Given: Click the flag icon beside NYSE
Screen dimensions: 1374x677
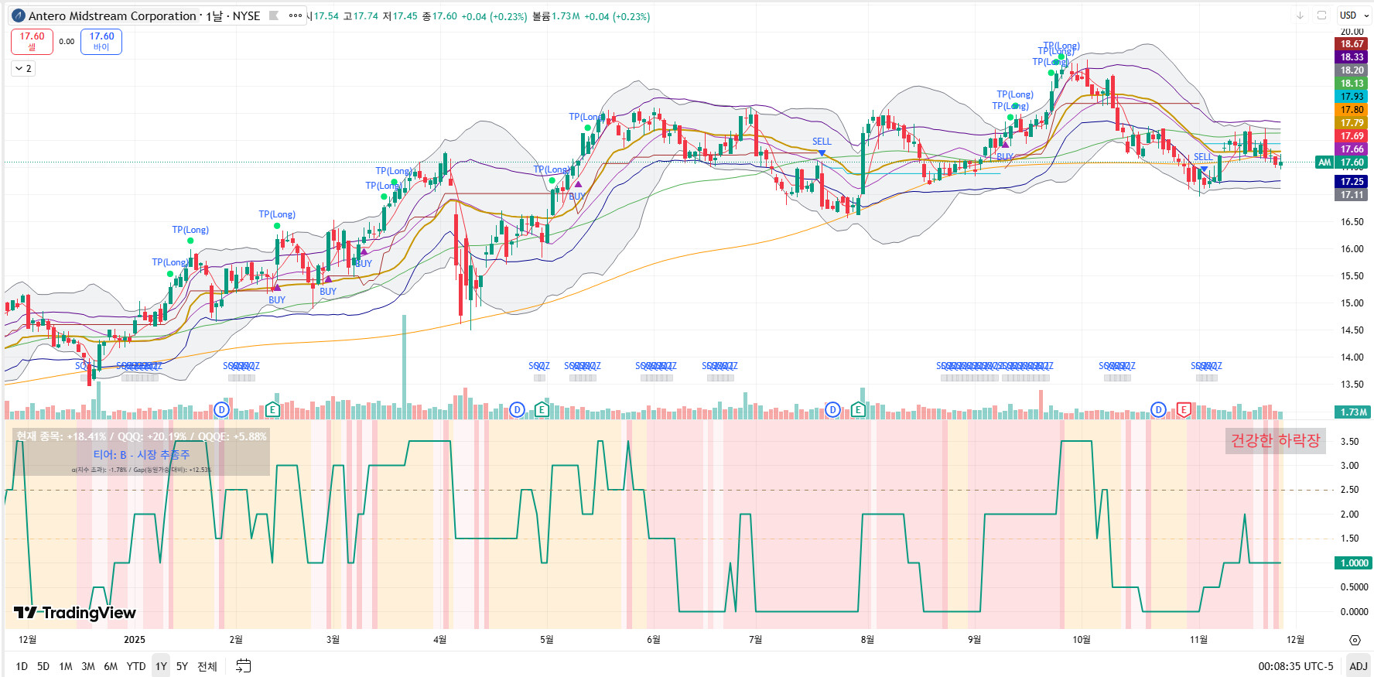Looking at the screenshot, I should [274, 15].
